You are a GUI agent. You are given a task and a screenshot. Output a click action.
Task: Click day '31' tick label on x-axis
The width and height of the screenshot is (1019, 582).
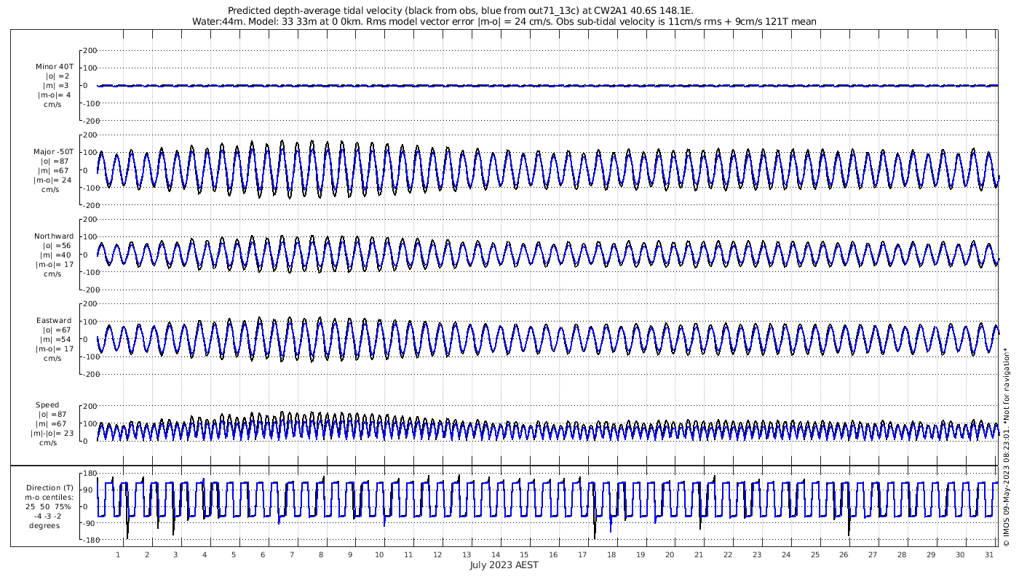[x=989, y=555]
